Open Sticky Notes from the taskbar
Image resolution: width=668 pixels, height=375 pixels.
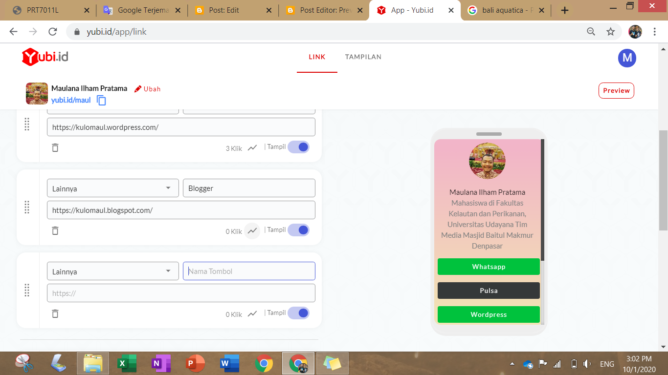[333, 363]
